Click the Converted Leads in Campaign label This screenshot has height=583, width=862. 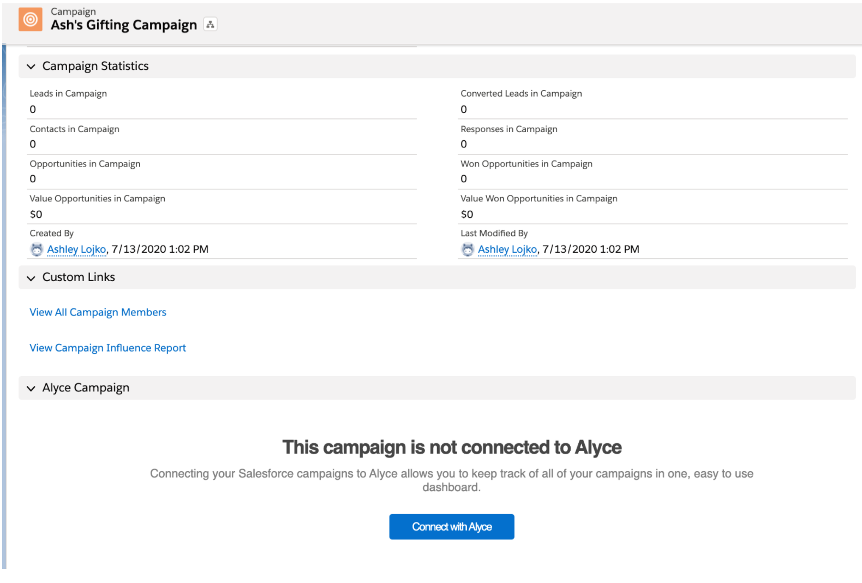tap(521, 93)
